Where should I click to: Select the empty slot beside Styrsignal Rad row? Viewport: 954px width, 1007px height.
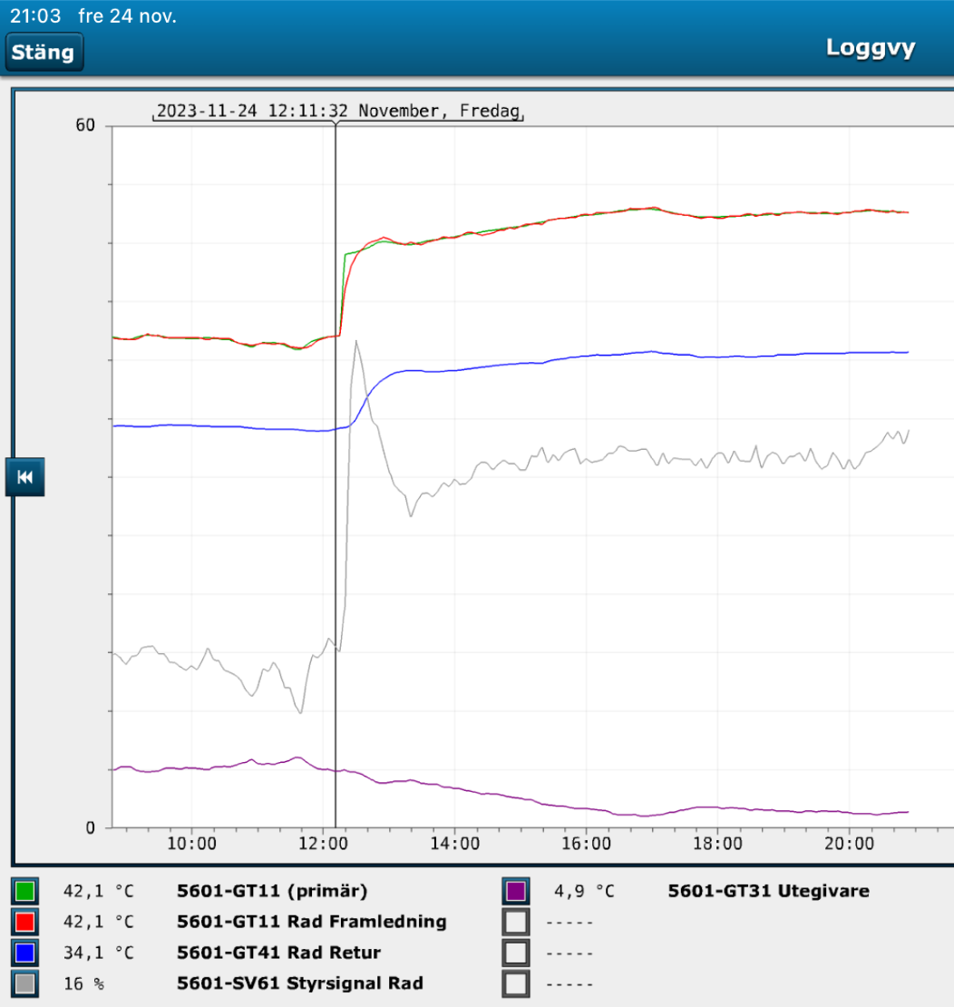516,983
